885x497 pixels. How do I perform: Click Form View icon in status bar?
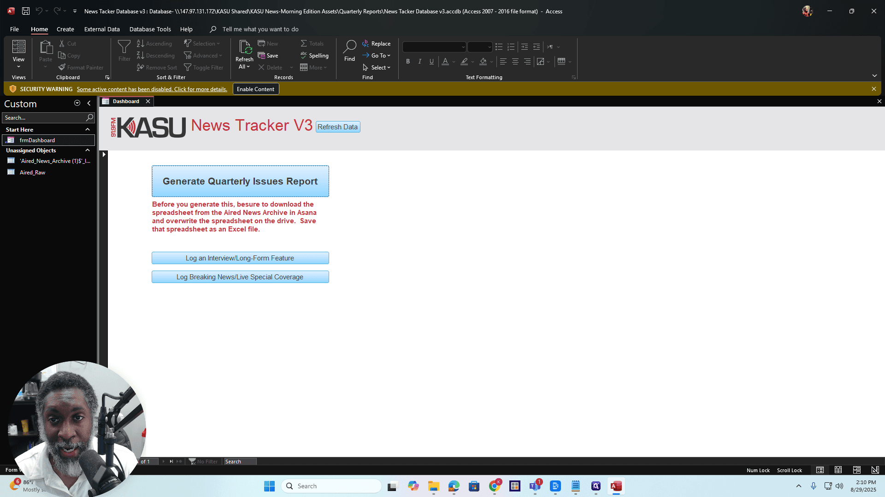[820, 470]
